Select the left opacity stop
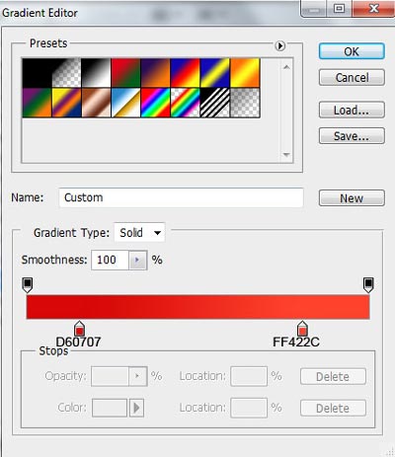The height and width of the screenshot is (457, 395). point(28,284)
